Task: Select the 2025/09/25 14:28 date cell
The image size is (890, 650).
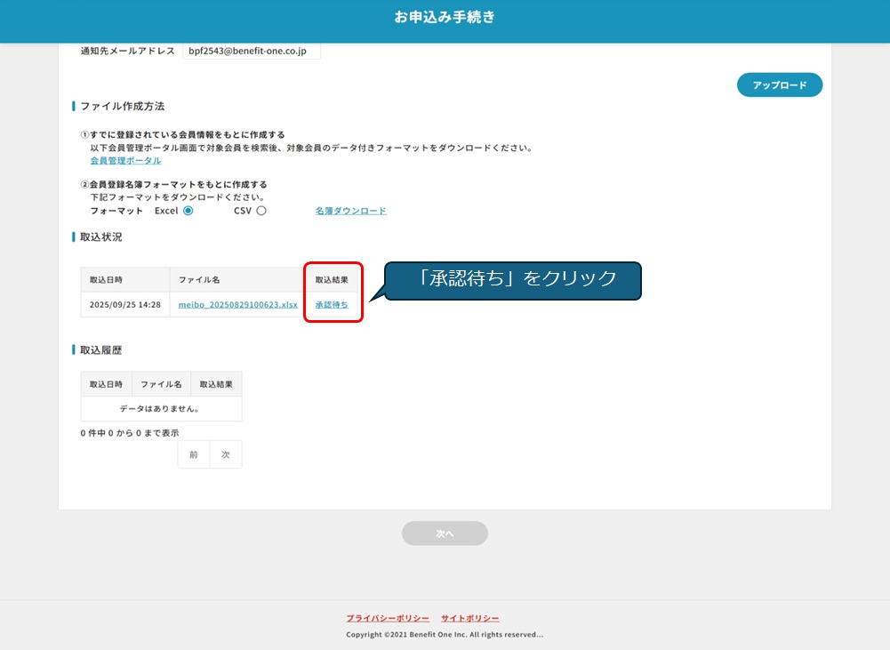Action: [x=124, y=305]
